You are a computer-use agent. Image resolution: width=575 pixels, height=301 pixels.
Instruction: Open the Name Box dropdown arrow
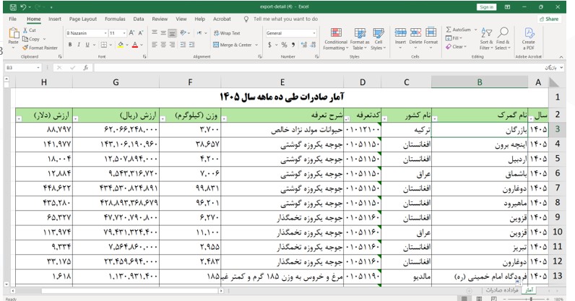38,68
